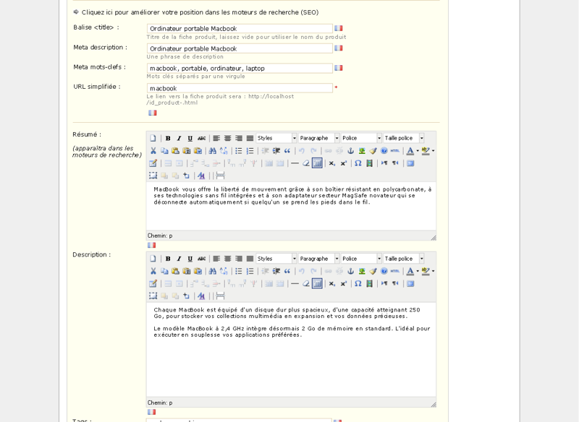Toggle bold in the Description editor
579x422 pixels.
(168, 259)
